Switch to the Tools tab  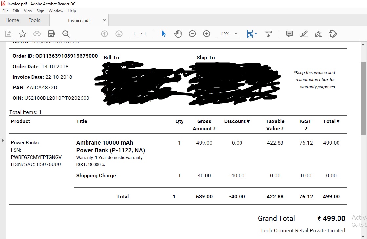coord(34,20)
